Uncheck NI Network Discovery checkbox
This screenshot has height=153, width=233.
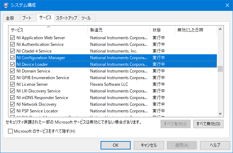pyautogui.click(x=13, y=104)
